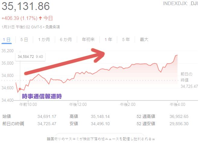Screen dimensions: 201x146
Task: Click the 始値 label
Action: [x=7, y=116]
